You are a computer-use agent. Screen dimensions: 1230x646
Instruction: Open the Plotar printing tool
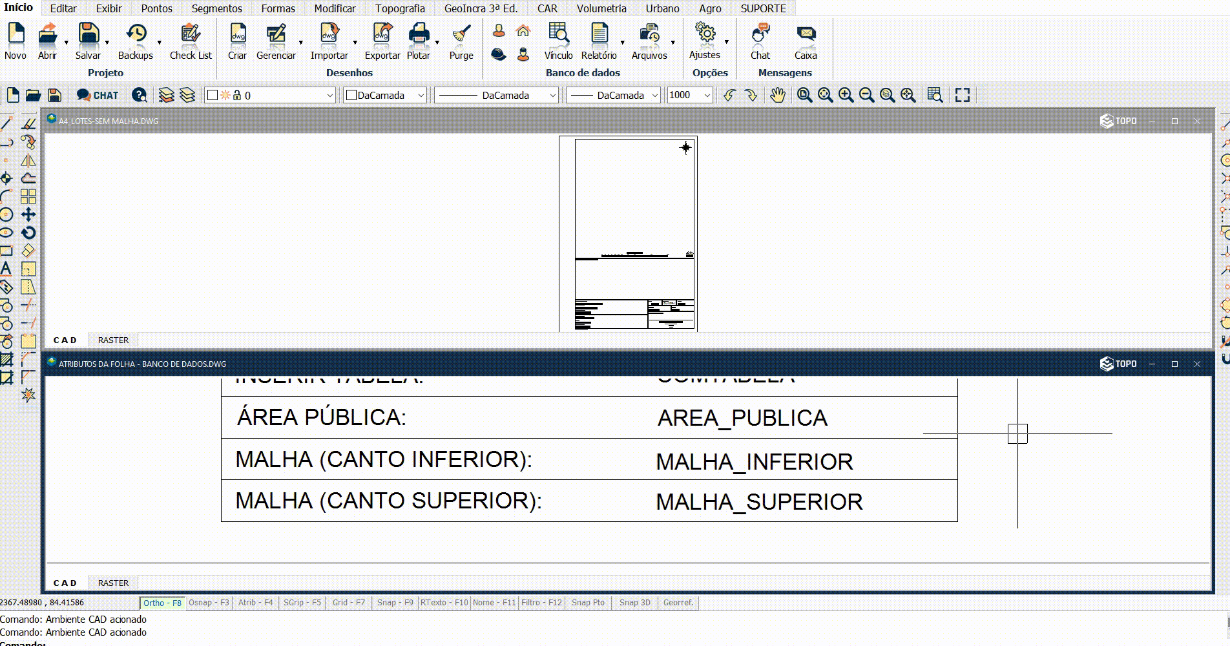point(418,39)
